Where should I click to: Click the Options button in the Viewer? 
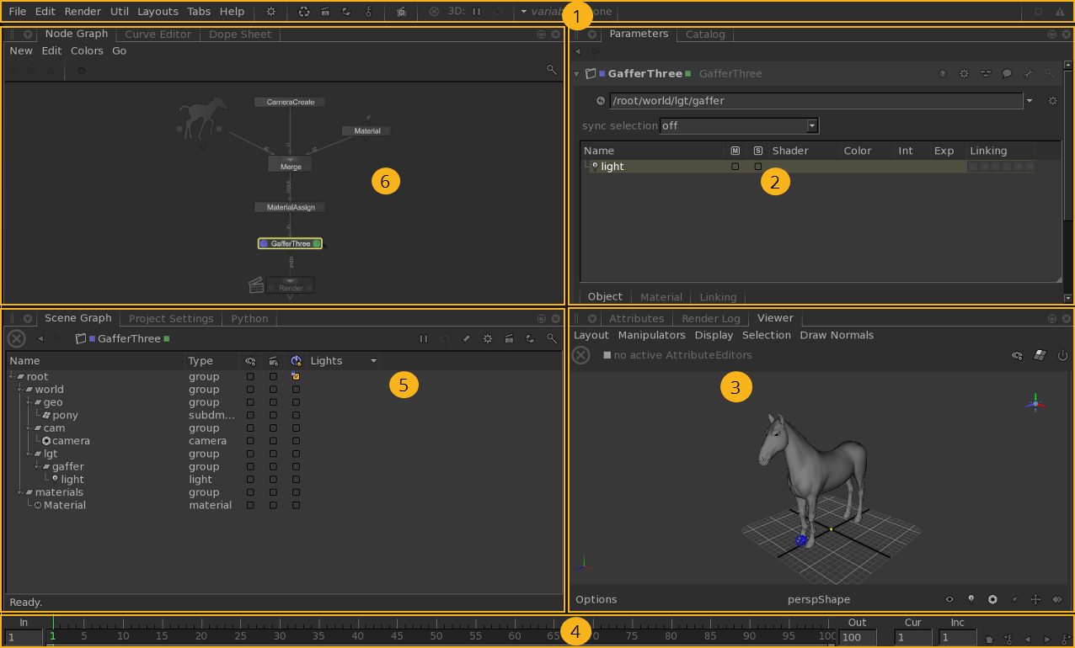click(596, 600)
